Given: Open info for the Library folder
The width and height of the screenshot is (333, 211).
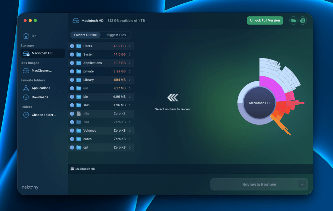Looking at the screenshot, I should coord(72,80).
